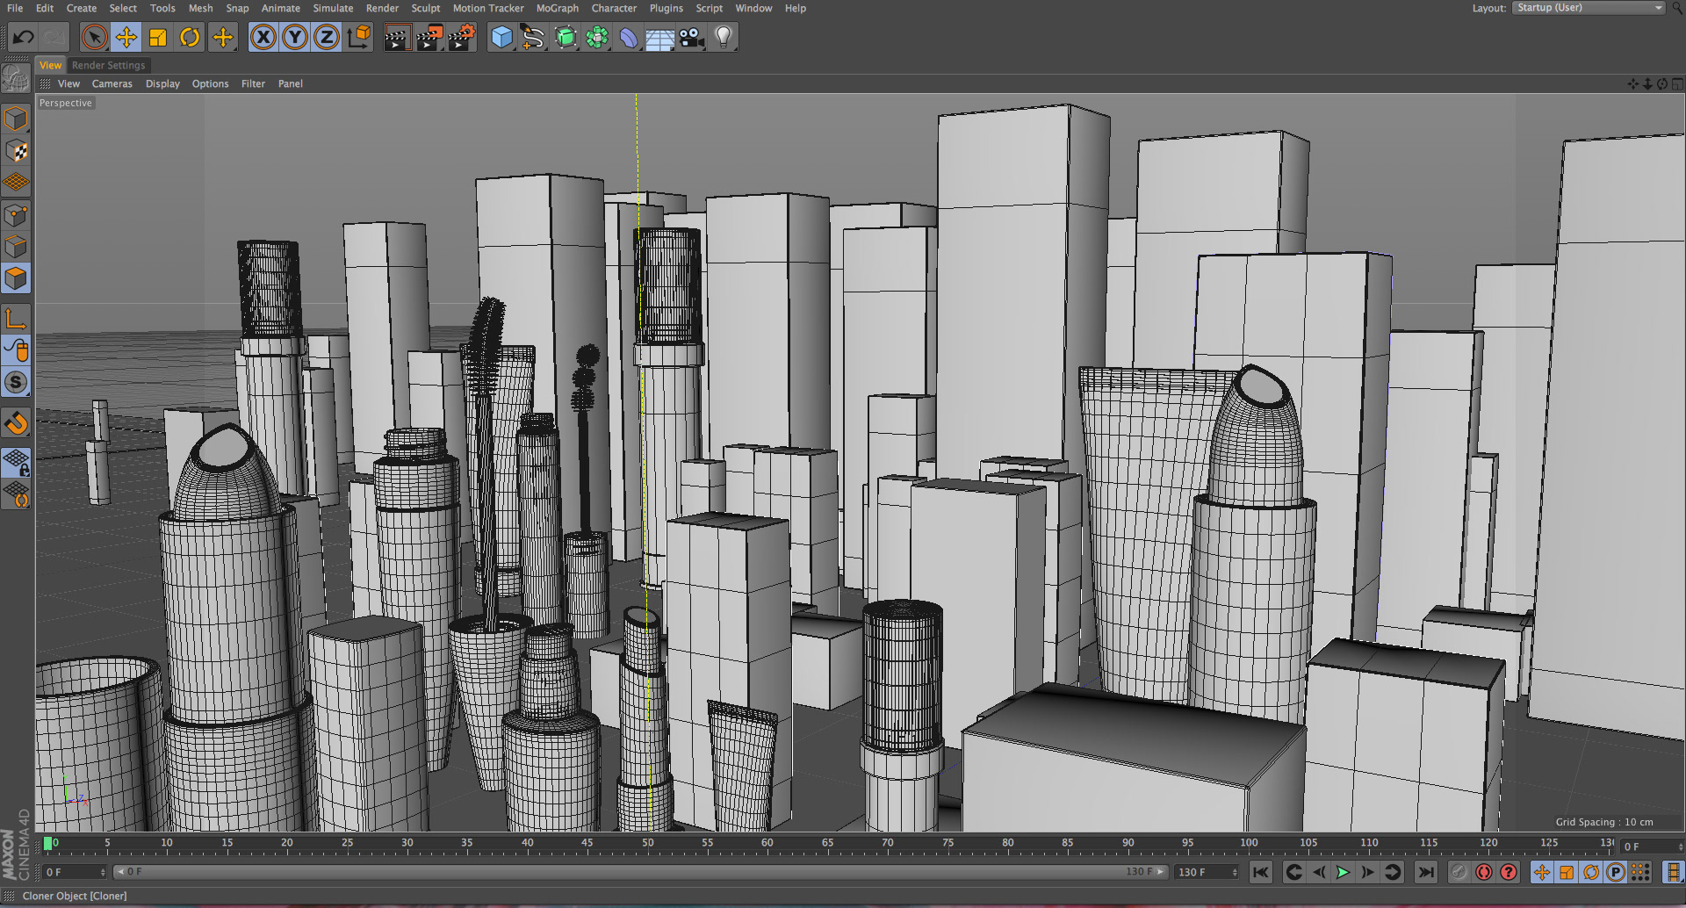Toggle X-axis lock
The image size is (1686, 908).
pos(263,38)
